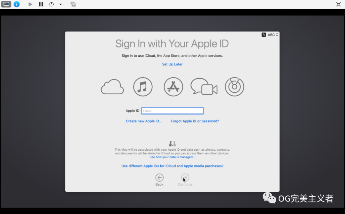345x214 pixels.
Task: Click the Set Up Later link
Action: (172, 64)
